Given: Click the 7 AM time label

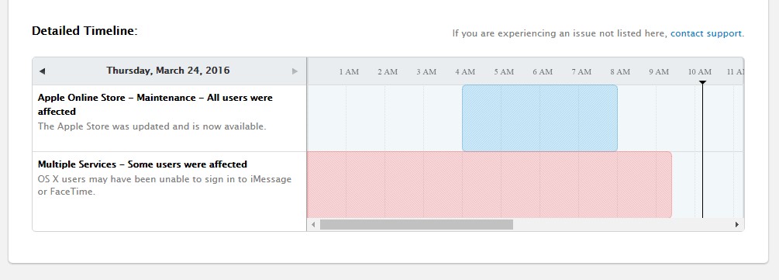Looking at the screenshot, I should pos(581,71).
